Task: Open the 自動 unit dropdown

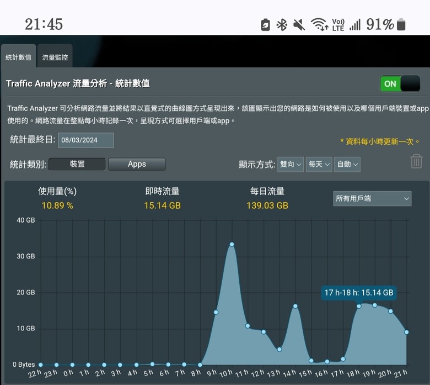Action: (347, 165)
